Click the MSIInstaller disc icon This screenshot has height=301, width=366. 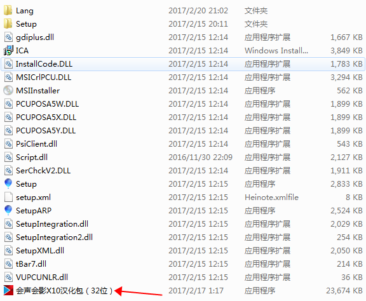pyautogui.click(x=8, y=91)
